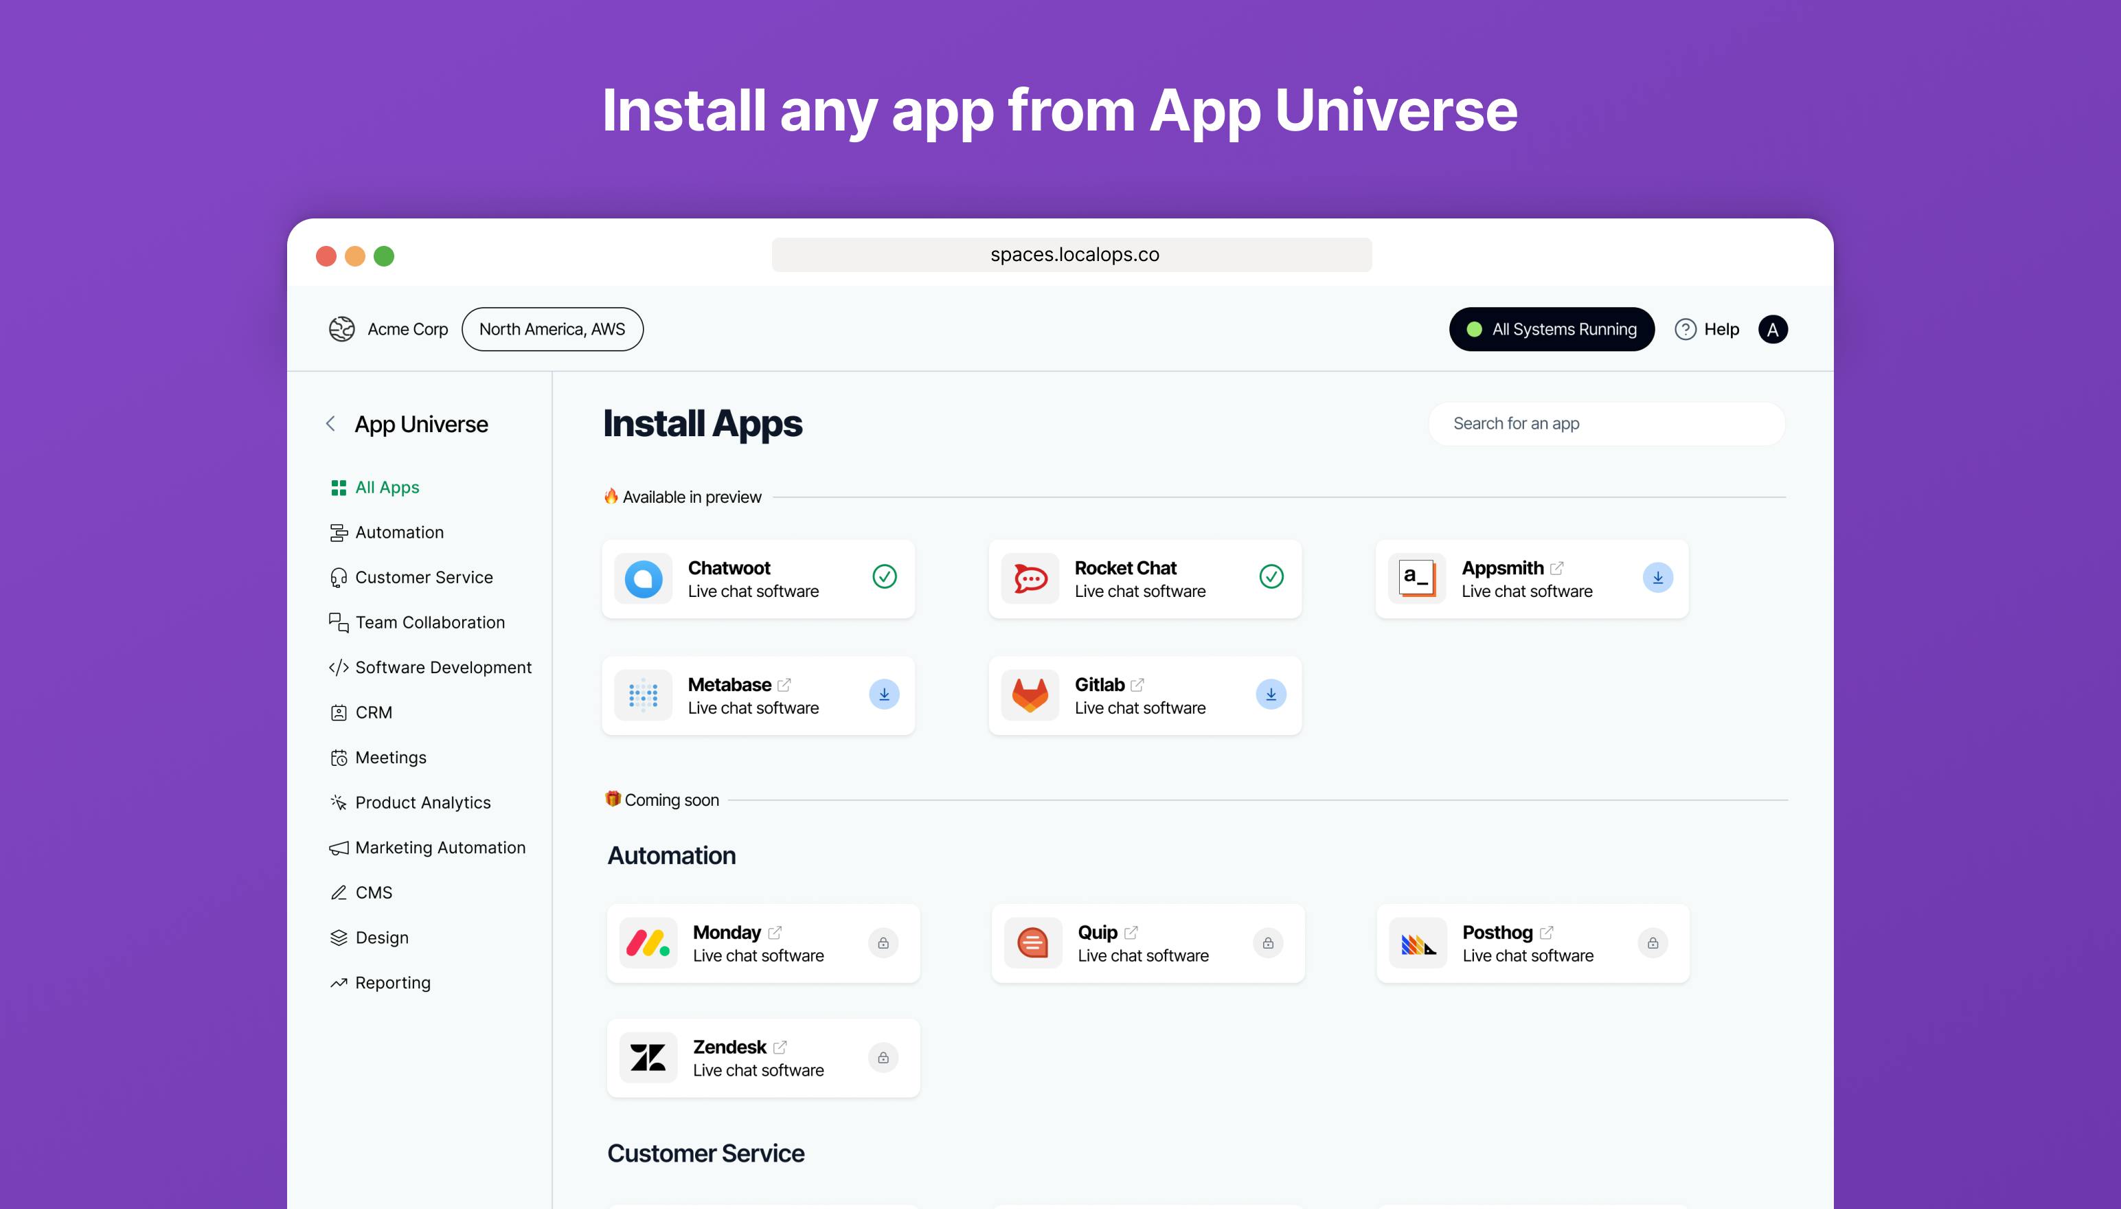
Task: Open Monday external link icon
Action: click(775, 932)
